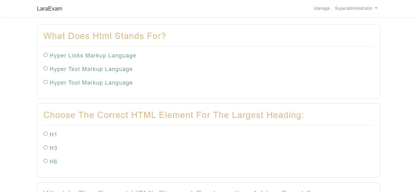Click the 'Hyper Text Markup Language' label text
Image resolution: width=416 pixels, height=192 pixels.
point(91,69)
